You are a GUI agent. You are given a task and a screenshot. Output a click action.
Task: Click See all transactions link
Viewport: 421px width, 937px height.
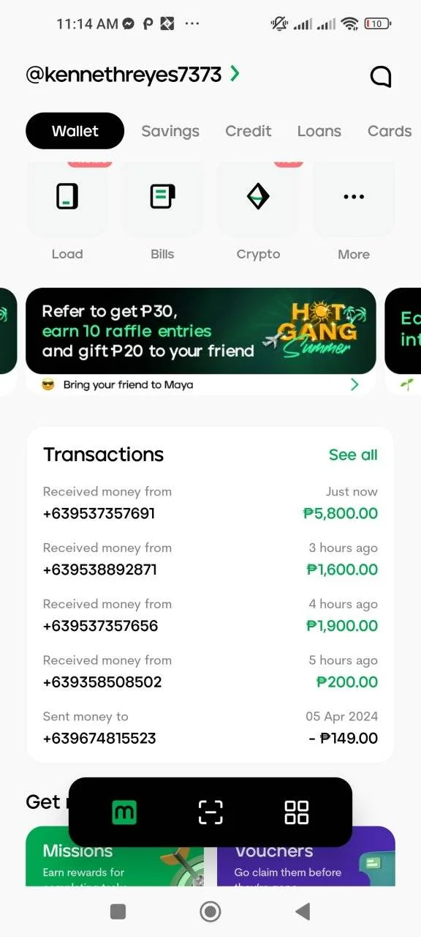[x=353, y=455]
